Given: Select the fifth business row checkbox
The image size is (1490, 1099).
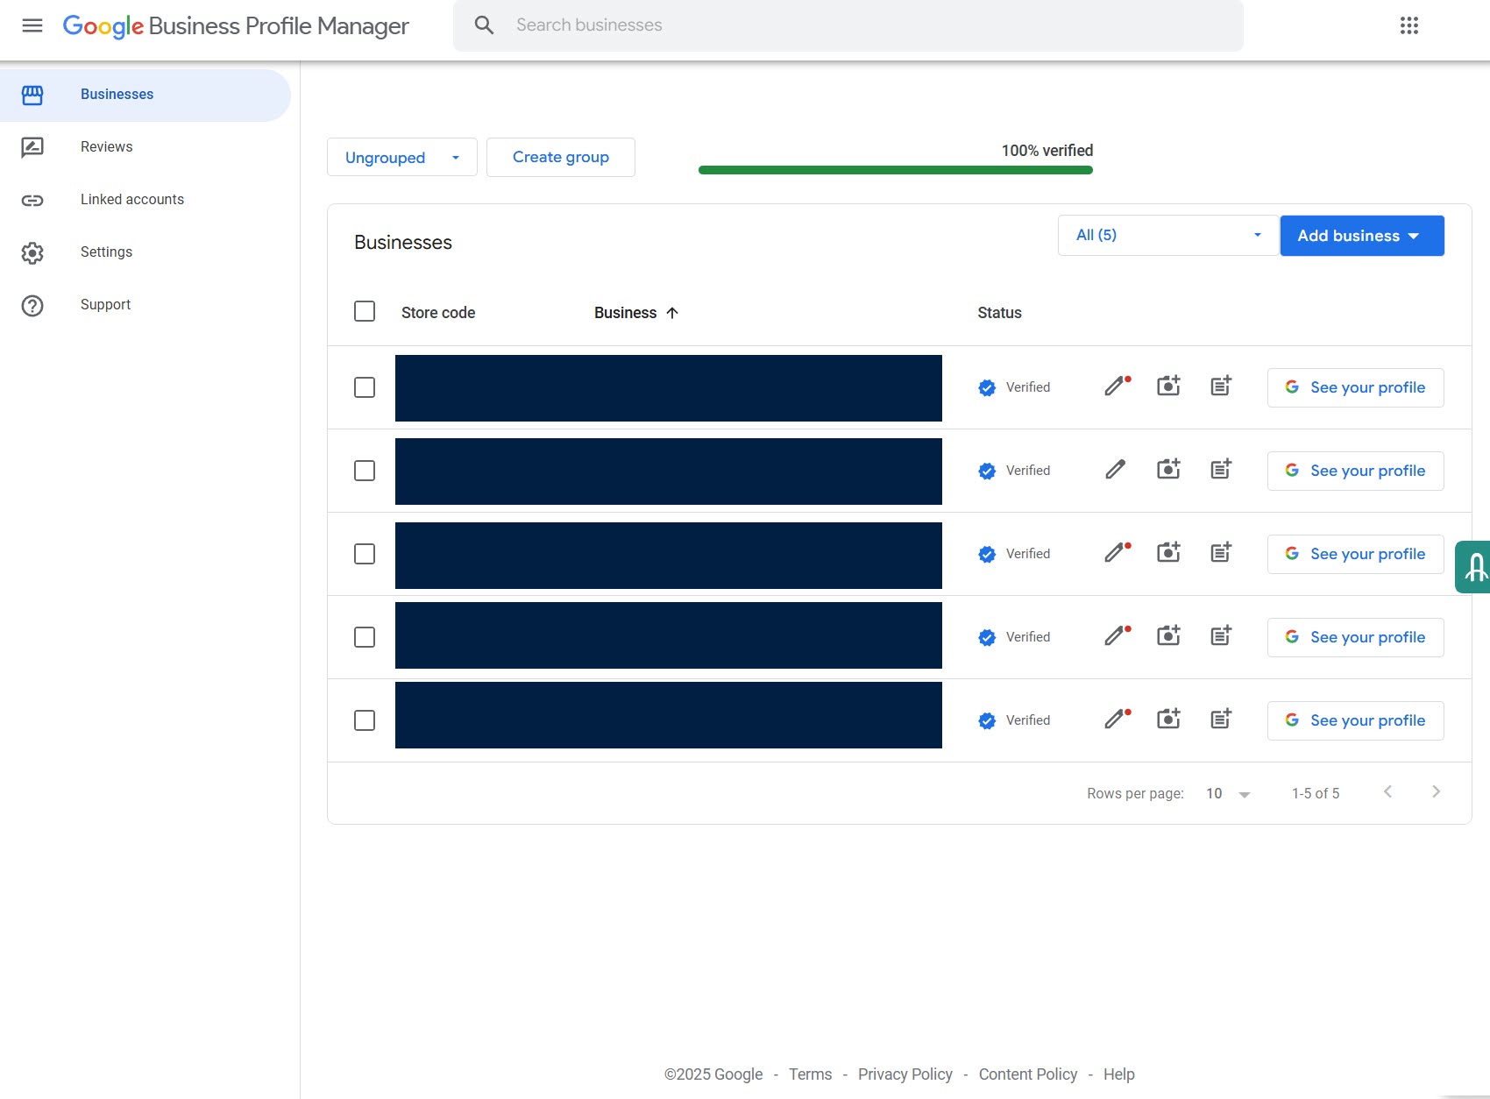Looking at the screenshot, I should [x=365, y=720].
